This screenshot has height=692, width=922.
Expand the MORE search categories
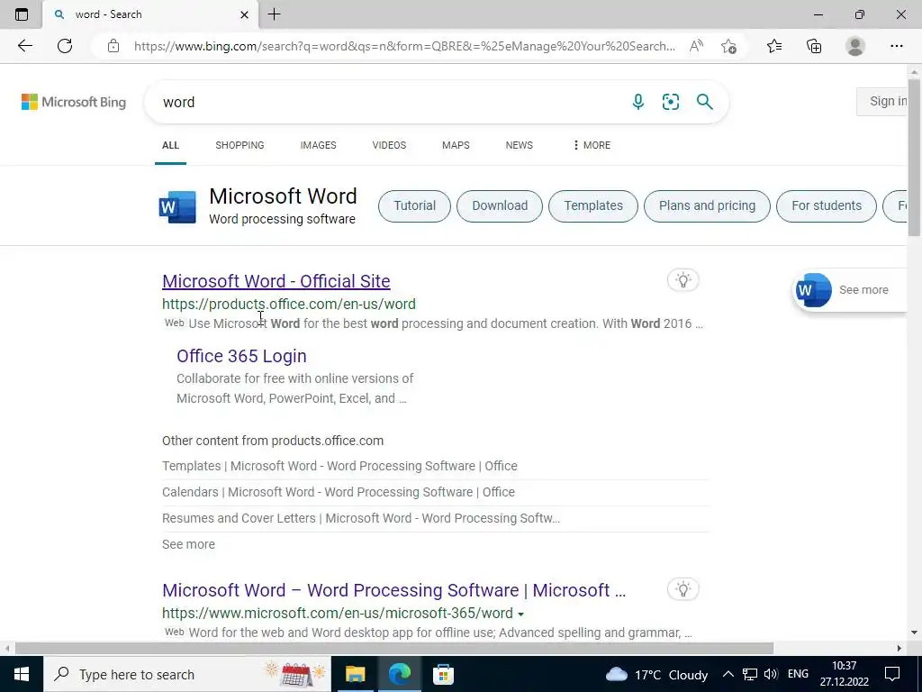click(592, 145)
